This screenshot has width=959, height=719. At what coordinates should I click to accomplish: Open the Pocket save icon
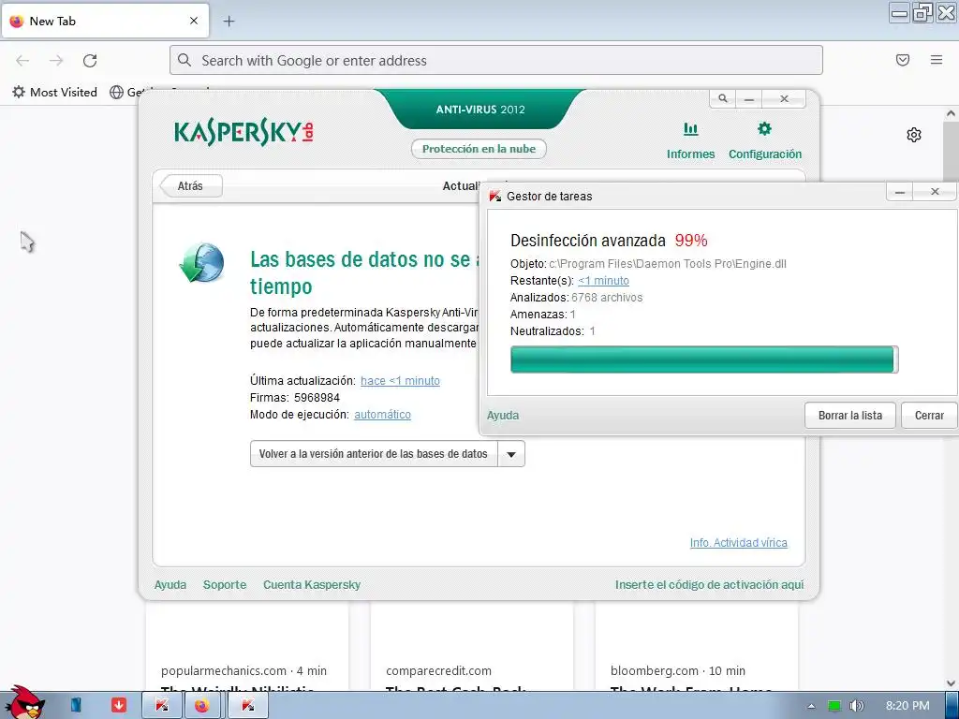[x=903, y=60]
